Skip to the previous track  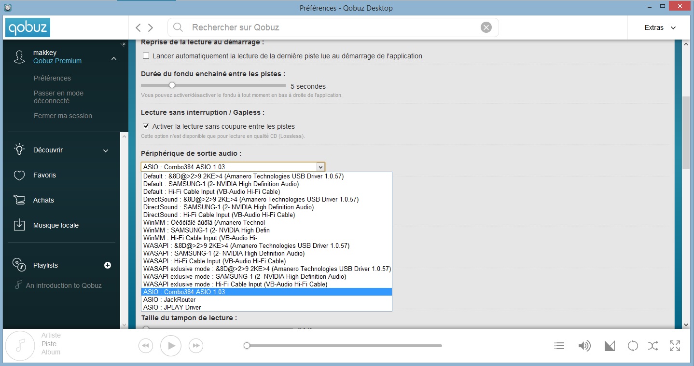[145, 345]
